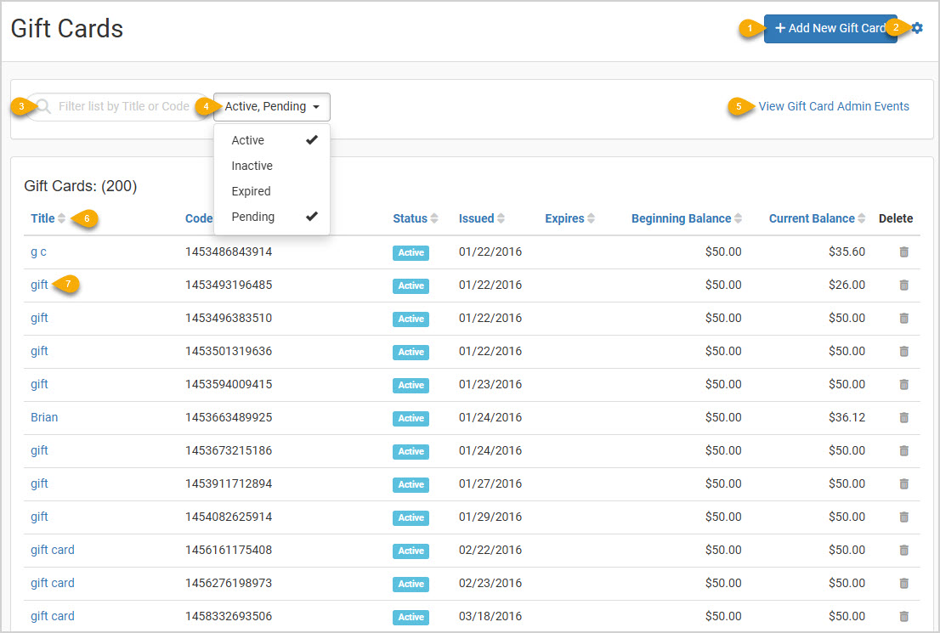Open View Gift Card Admin Events link
Viewport: 940px width, 633px height.
pos(834,107)
